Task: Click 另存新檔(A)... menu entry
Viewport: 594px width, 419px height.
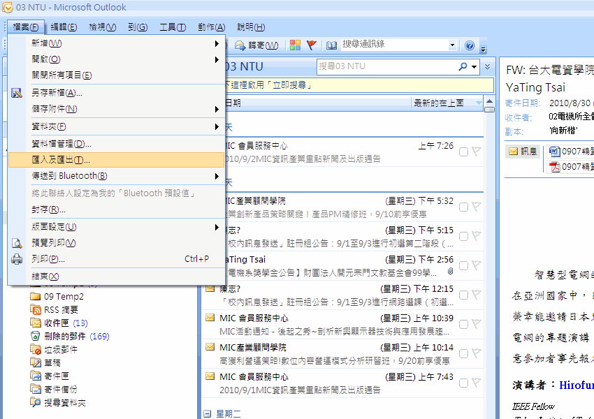Action: [57, 93]
